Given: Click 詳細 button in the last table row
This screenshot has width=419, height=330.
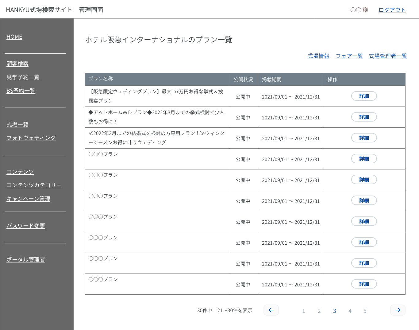Looking at the screenshot, I should coord(364,284).
